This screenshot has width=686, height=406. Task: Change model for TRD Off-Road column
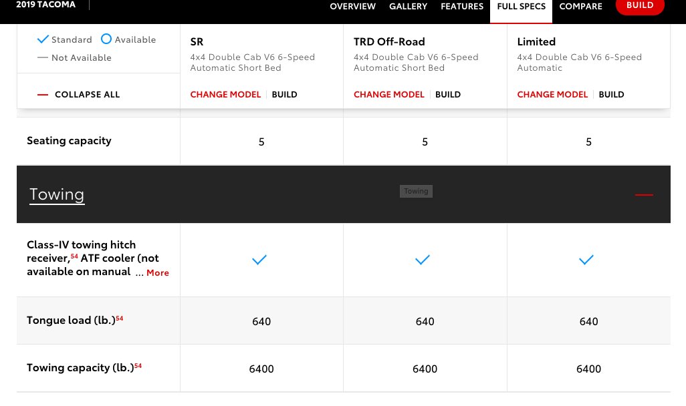pos(389,94)
